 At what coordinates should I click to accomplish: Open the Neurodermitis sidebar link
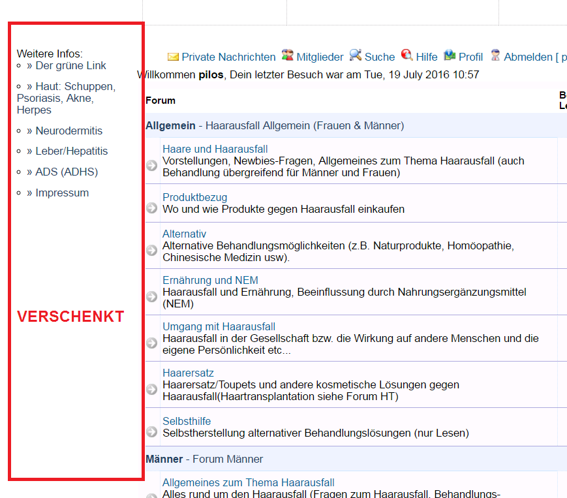pyautogui.click(x=69, y=131)
